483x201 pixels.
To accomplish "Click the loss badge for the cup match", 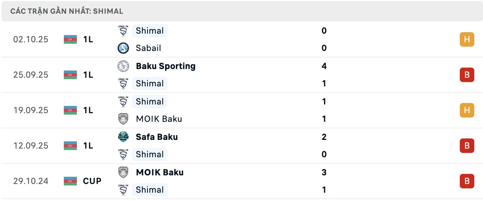I will 467,181.
